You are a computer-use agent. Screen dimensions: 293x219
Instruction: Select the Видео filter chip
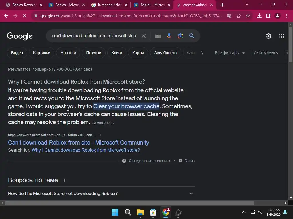pos(17,53)
